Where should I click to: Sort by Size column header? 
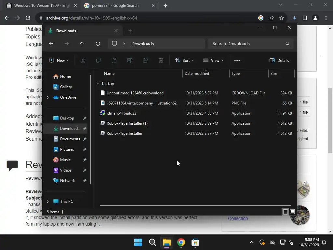pyautogui.click(x=274, y=74)
